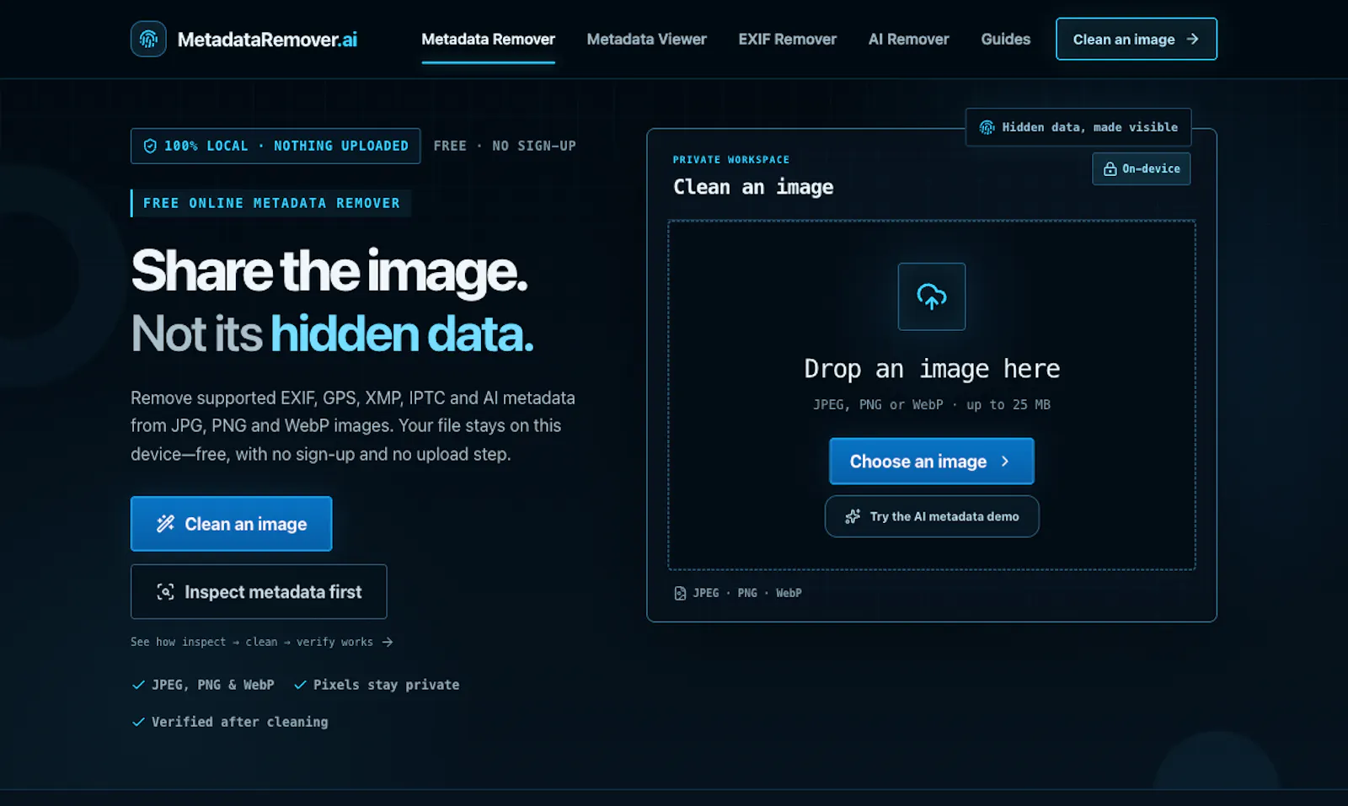Click the header Clean an image button
The height and width of the screenshot is (806, 1348).
1136,39
